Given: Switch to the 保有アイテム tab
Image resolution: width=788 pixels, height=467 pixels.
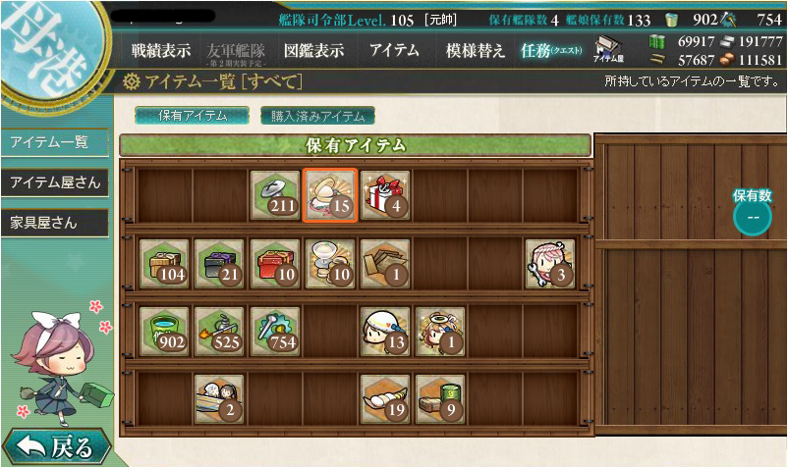Looking at the screenshot, I should tap(193, 116).
